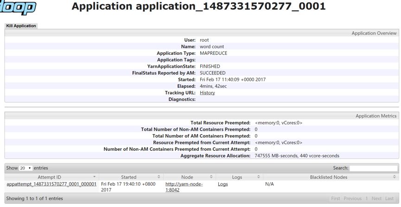
Task: Sort by the Started column header
Action: point(131,177)
